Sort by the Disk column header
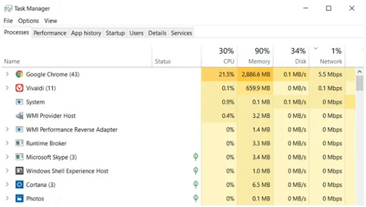Screen dimensions: 366x207 click(291, 57)
